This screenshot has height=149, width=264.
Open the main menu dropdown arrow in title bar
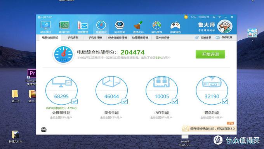[x=220, y=17]
